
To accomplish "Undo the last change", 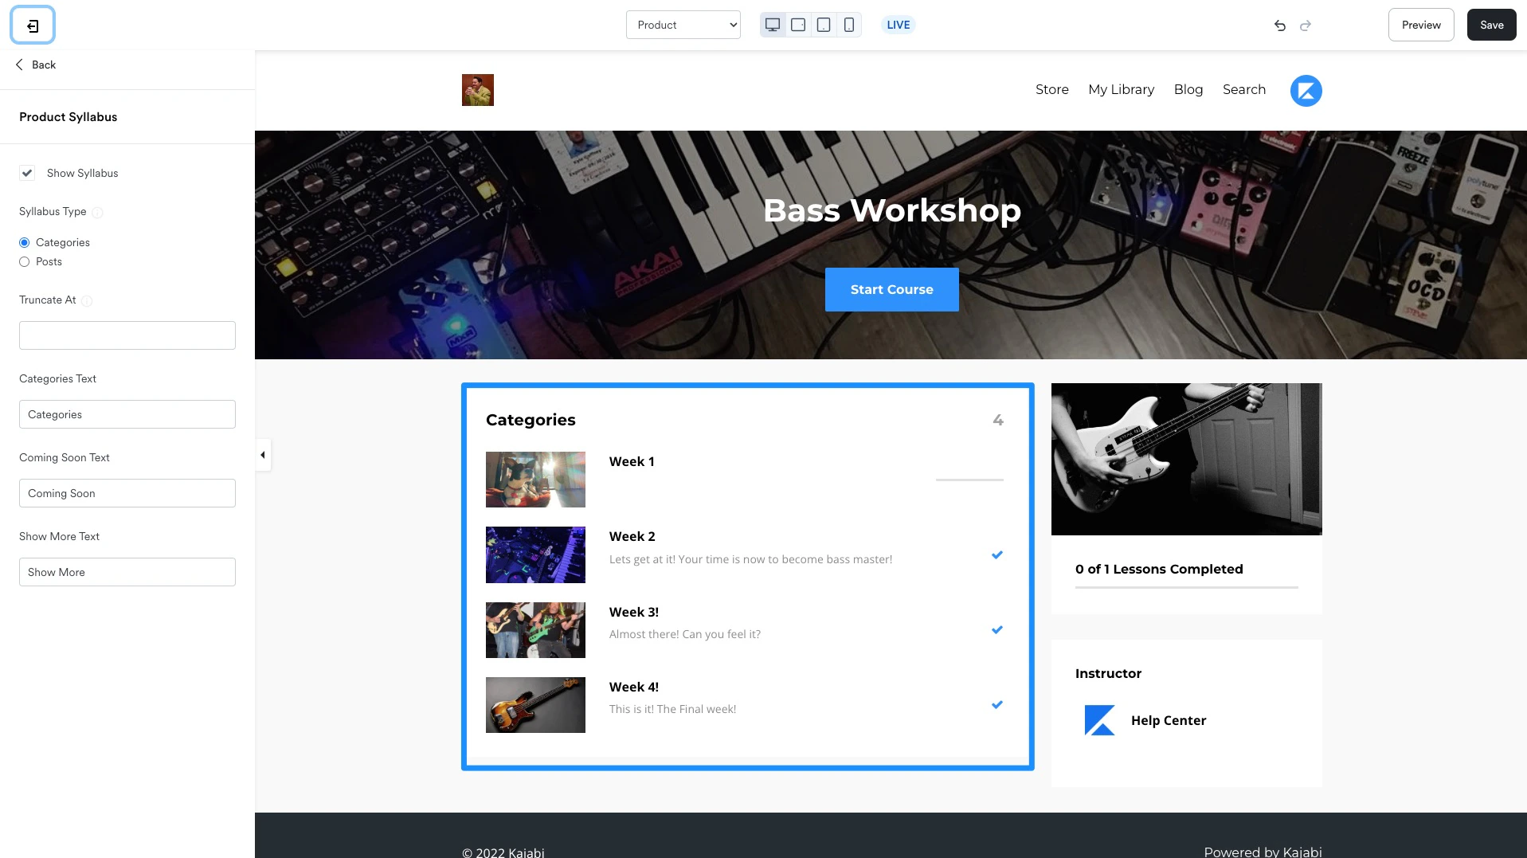I will pyautogui.click(x=1279, y=25).
